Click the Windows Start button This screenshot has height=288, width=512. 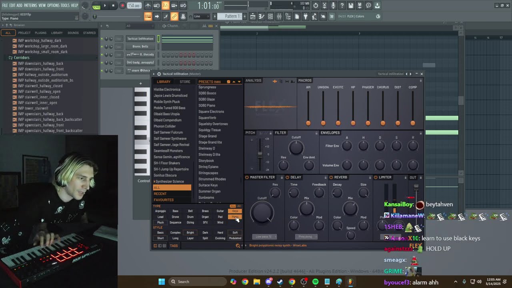(x=162, y=282)
